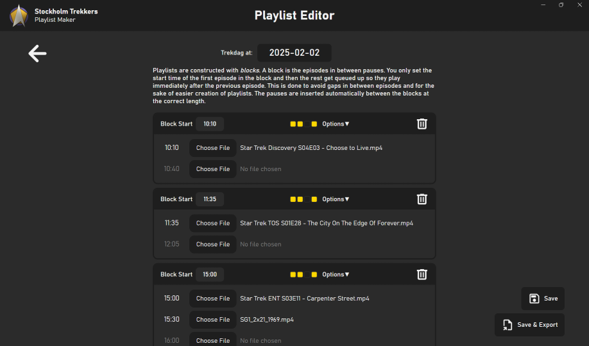Click the Star Trek ENT Carpenter Street filename

(305, 299)
